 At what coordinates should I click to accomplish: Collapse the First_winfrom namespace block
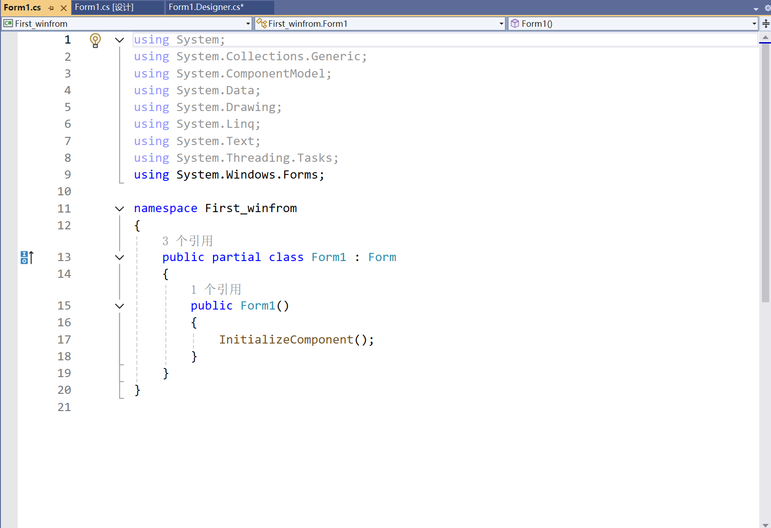click(x=119, y=208)
